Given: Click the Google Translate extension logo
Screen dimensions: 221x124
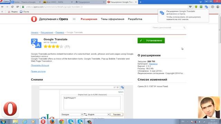Looking at the screenshot, I should coord(36,43).
